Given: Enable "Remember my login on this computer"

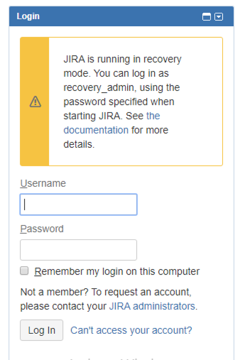Looking at the screenshot, I should click(x=24, y=270).
